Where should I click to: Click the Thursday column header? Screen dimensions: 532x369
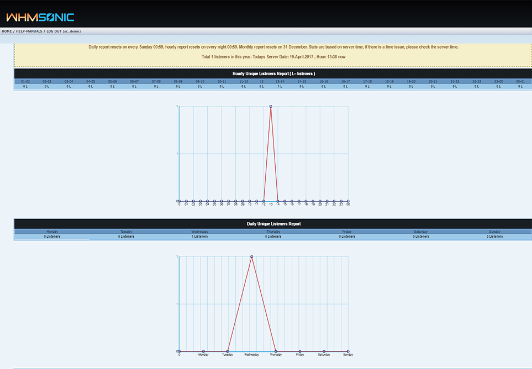click(273, 232)
